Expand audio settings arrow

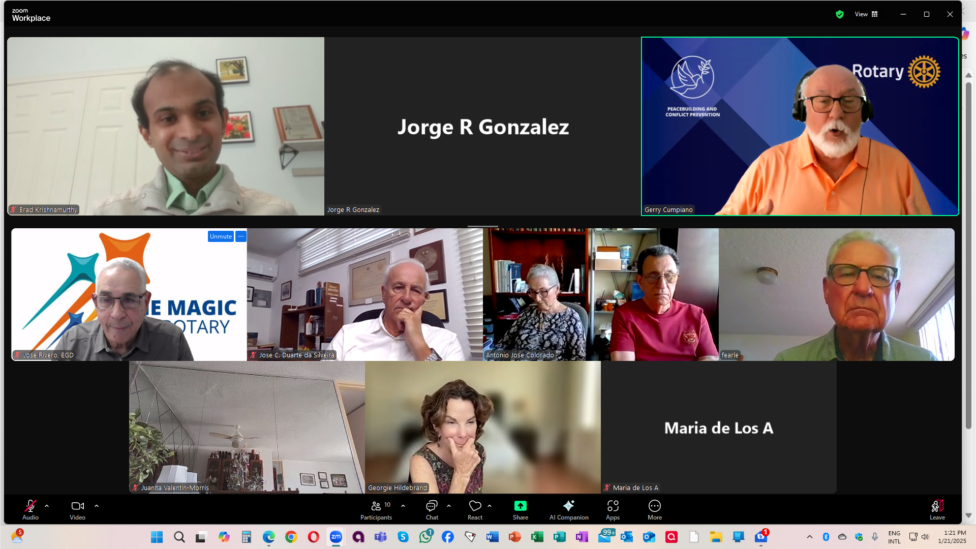47,506
